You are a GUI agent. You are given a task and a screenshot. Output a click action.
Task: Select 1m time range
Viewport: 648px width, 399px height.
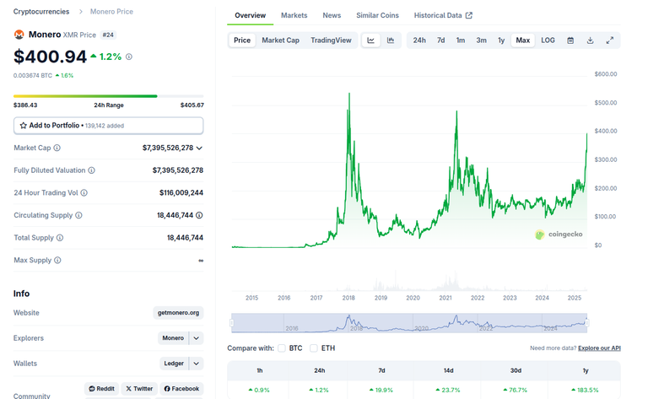click(x=461, y=40)
